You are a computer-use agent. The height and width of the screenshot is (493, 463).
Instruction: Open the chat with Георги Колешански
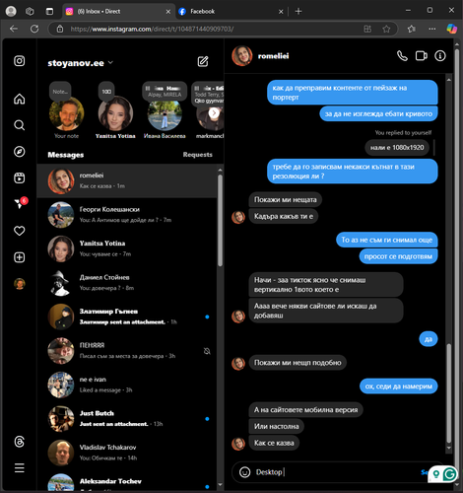(x=127, y=215)
